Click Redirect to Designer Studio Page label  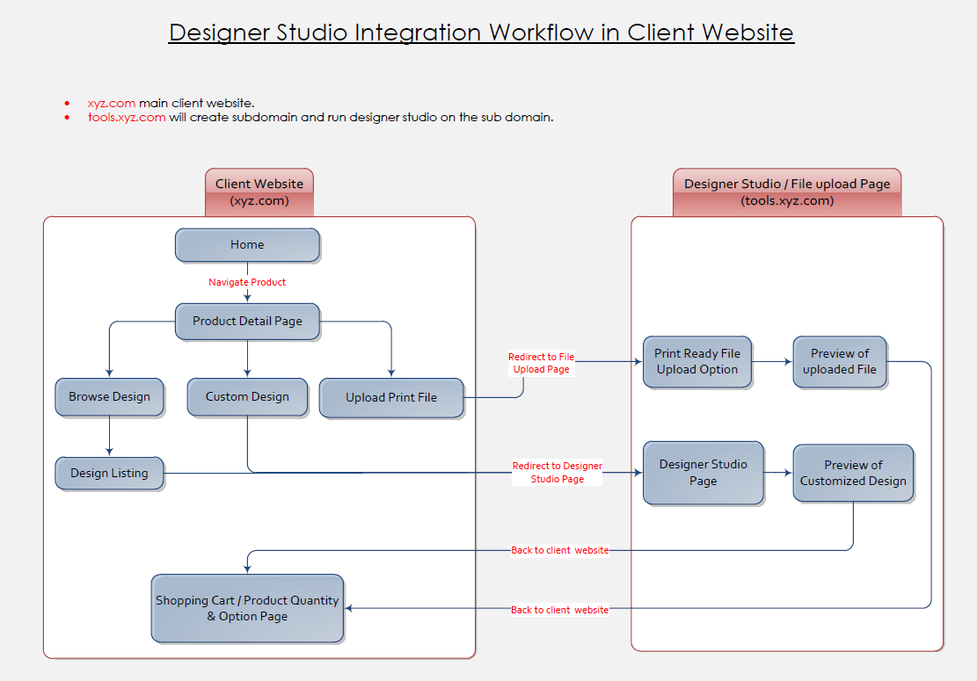click(558, 473)
